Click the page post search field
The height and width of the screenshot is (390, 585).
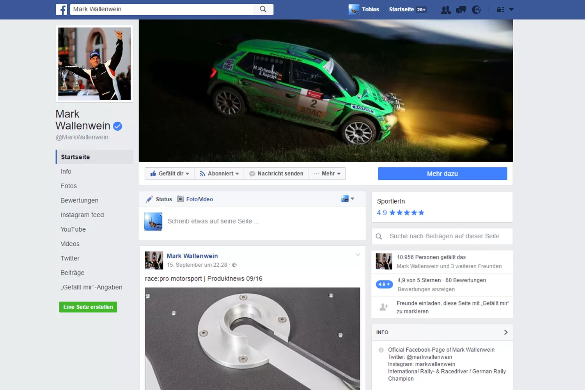tap(444, 236)
